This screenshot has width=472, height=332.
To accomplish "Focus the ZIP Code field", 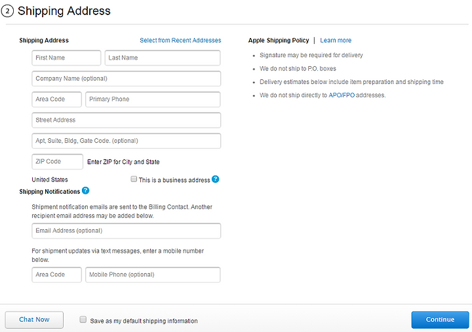I will coord(57,162).
